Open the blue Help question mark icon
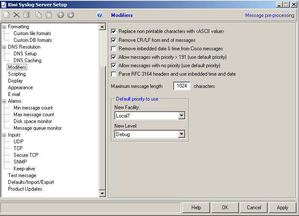This screenshot has width=299, height=216. point(100,15)
